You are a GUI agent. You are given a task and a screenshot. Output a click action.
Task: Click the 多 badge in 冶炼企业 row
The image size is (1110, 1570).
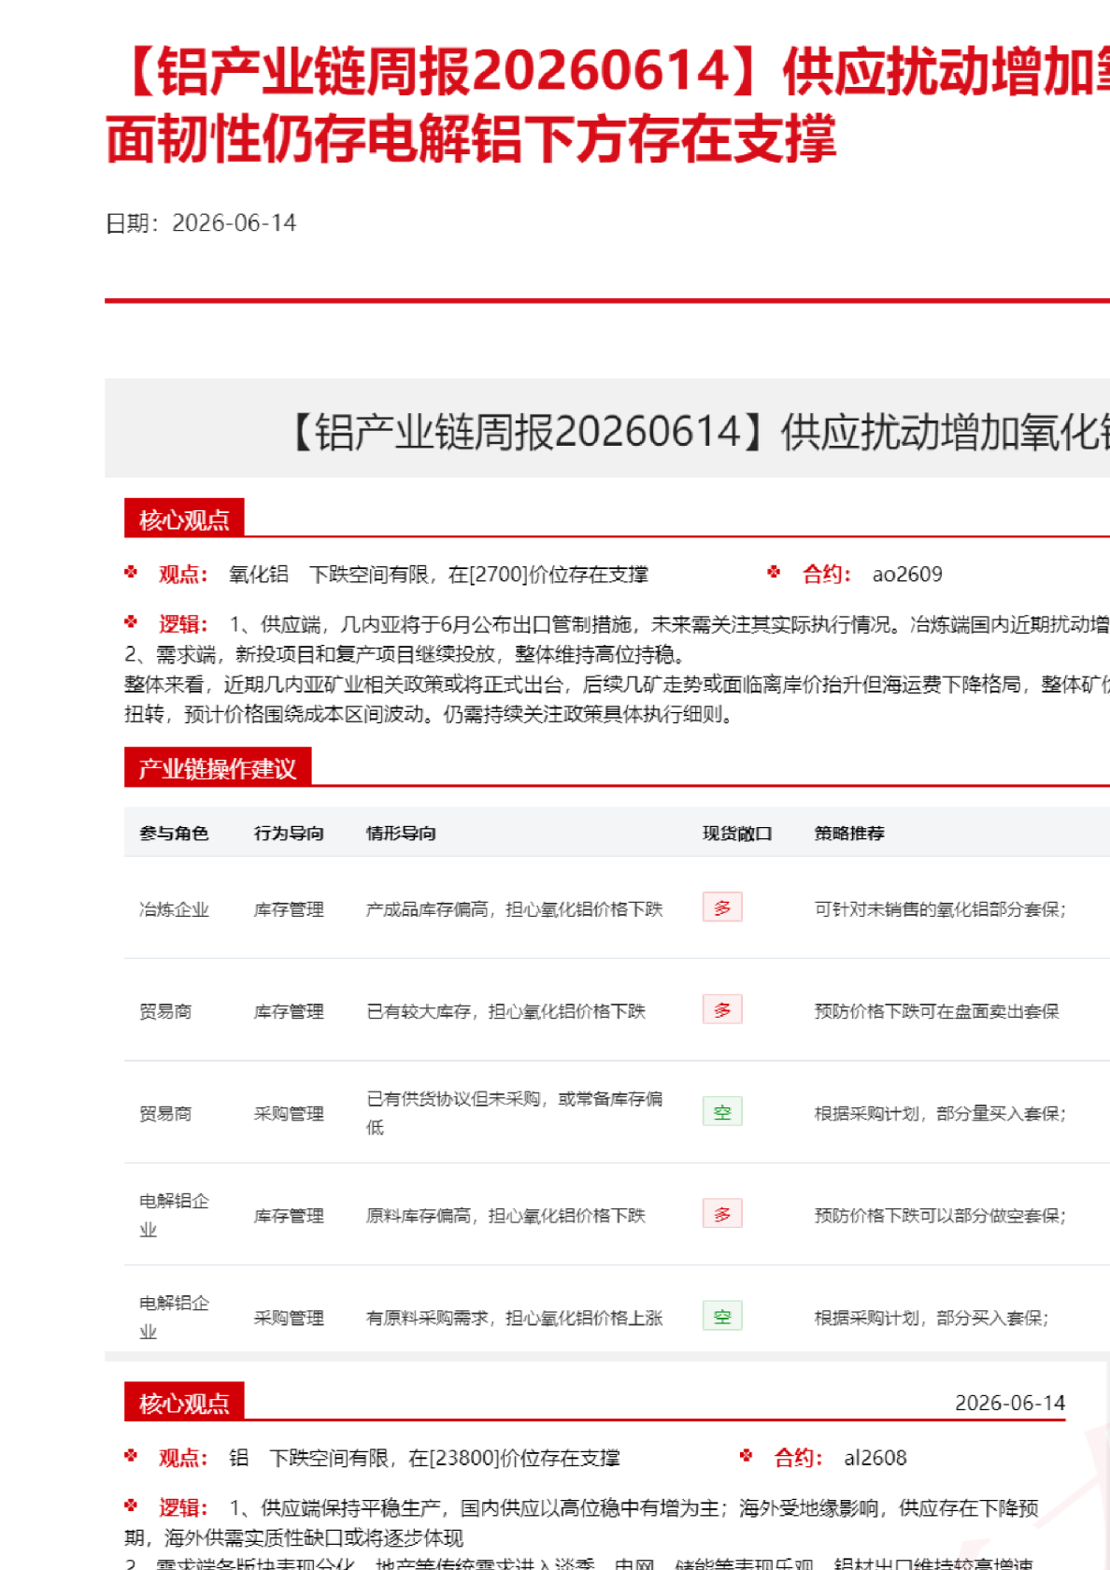722,907
